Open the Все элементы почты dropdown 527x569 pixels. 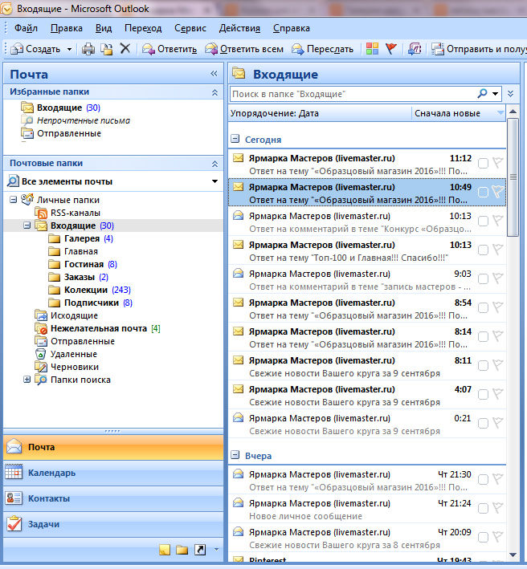214,181
